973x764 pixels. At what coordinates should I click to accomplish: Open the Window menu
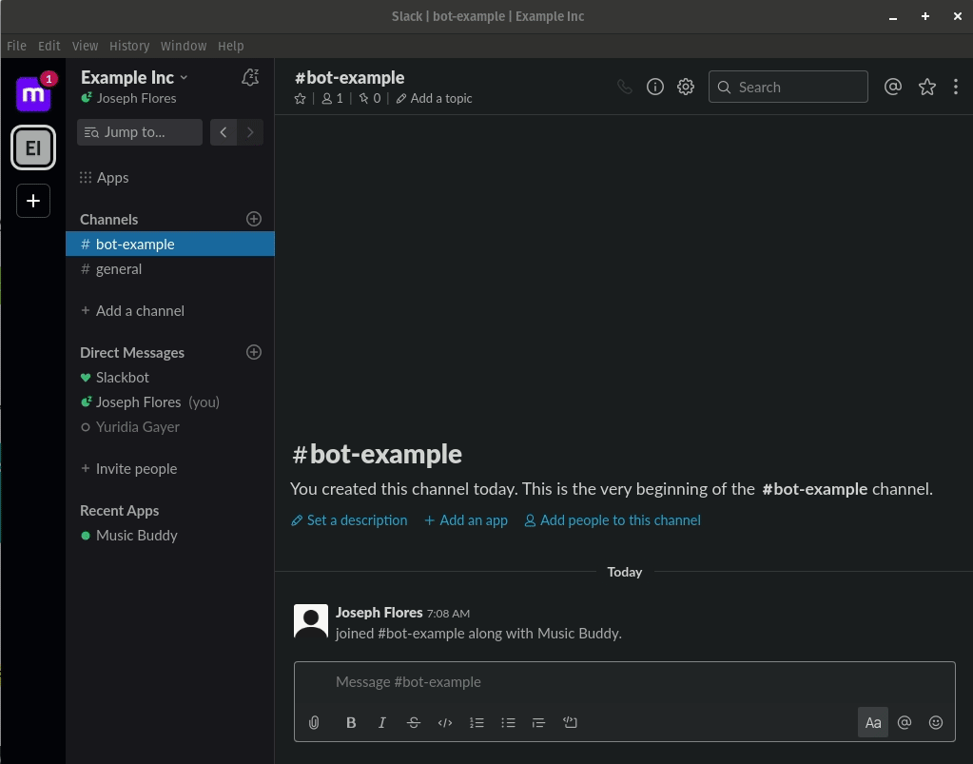click(184, 46)
